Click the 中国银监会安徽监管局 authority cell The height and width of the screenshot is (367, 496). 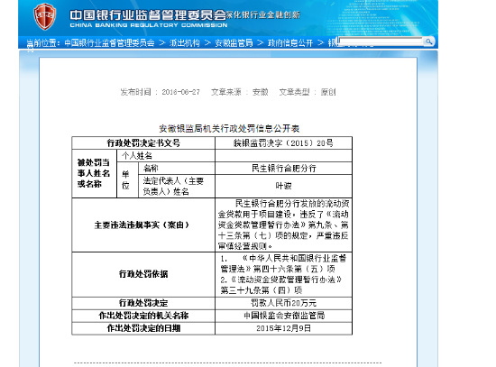coord(283,316)
